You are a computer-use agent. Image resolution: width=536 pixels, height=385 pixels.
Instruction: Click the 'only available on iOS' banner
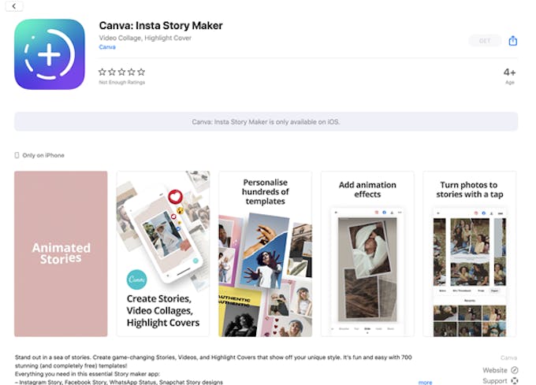(x=266, y=121)
